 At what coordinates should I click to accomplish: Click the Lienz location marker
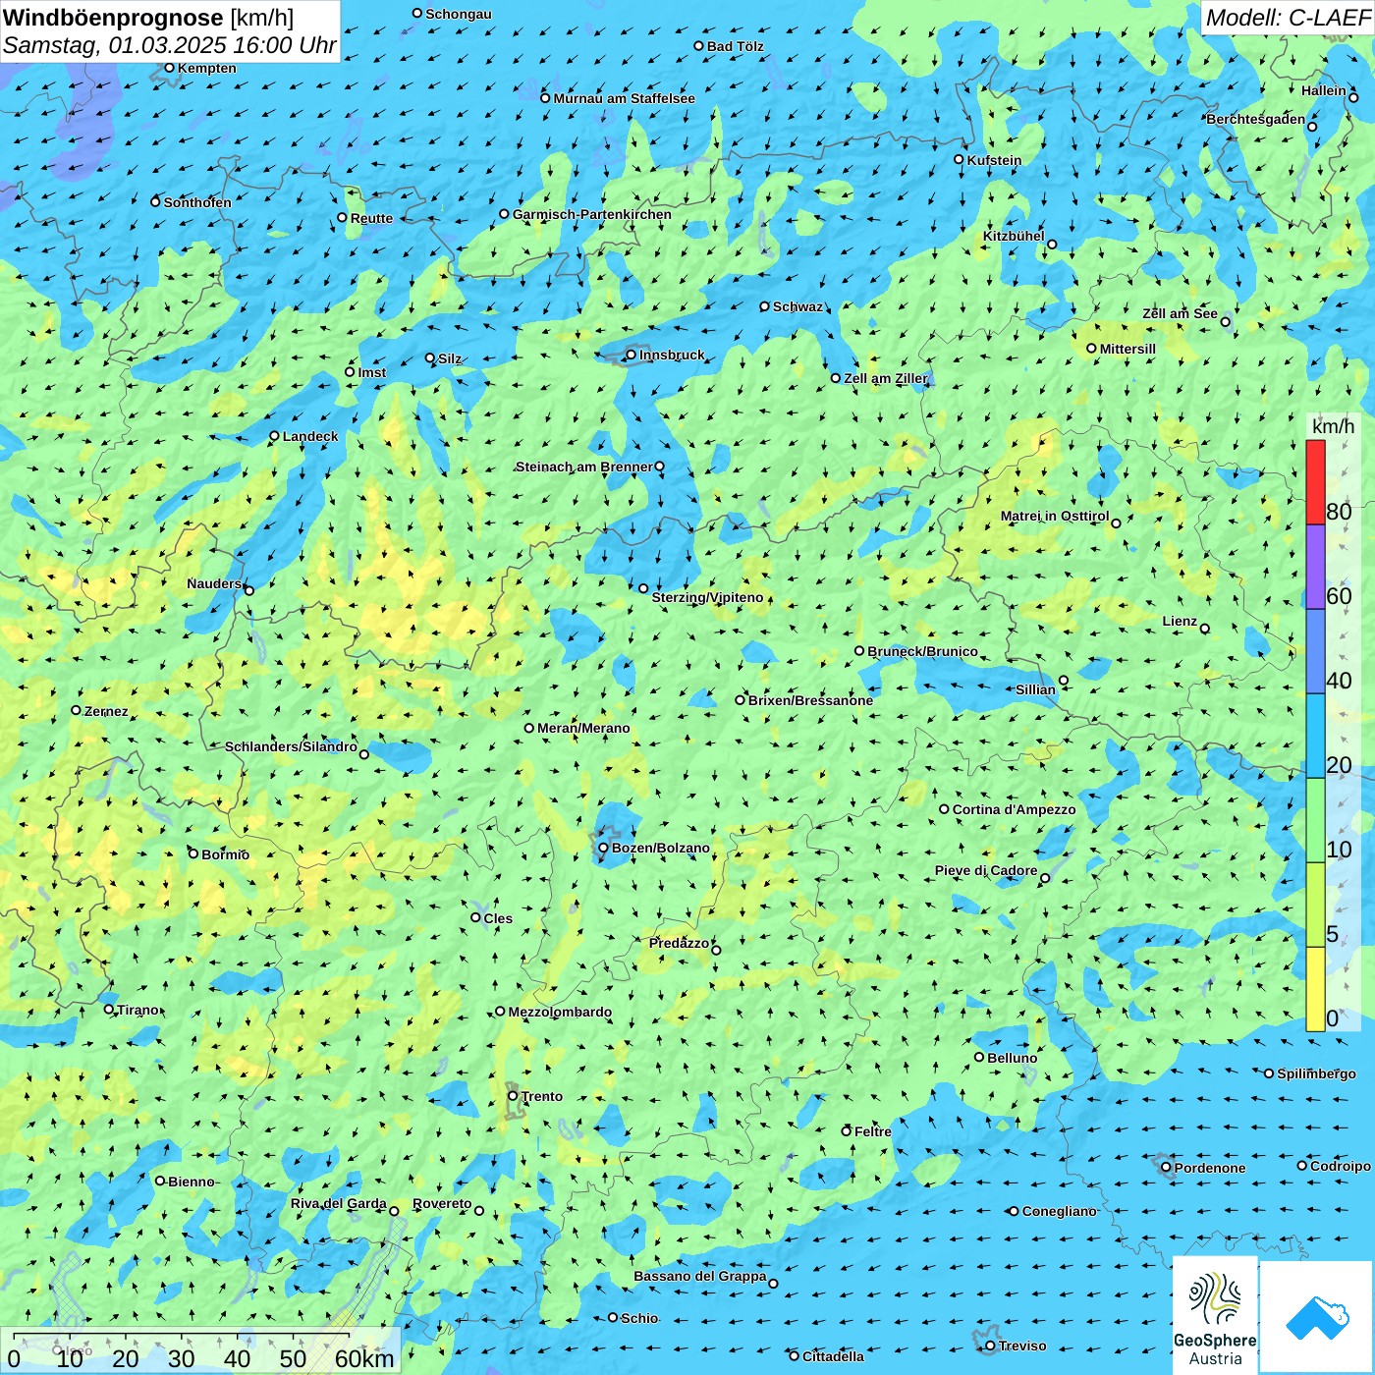[1205, 629]
